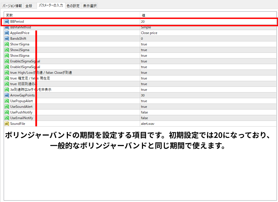
Task: Click the UsePopupAlert boolean icon
Action: (x=7, y=101)
